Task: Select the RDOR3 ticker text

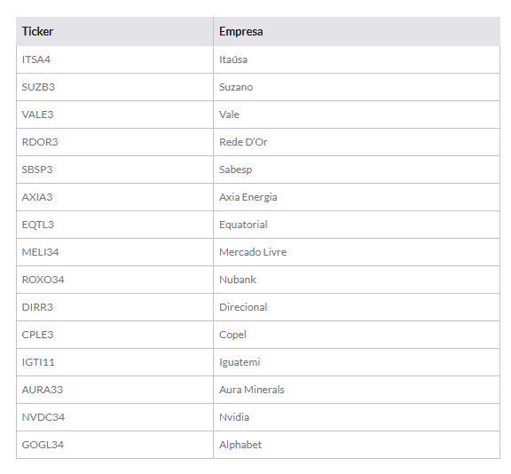Action: point(40,142)
